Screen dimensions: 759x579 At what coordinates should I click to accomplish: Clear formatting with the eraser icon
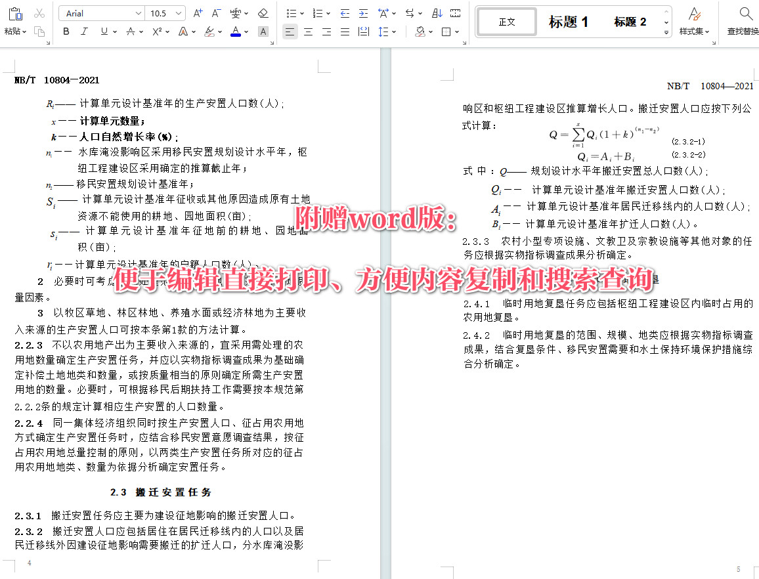[263, 14]
